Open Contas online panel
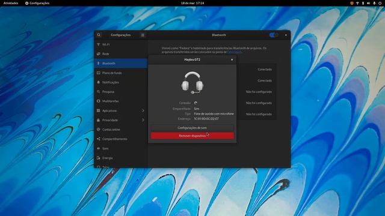385x216 pixels. (x=121, y=130)
